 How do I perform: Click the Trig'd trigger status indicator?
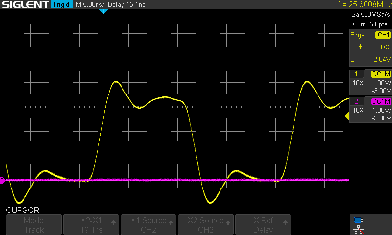coord(61,5)
